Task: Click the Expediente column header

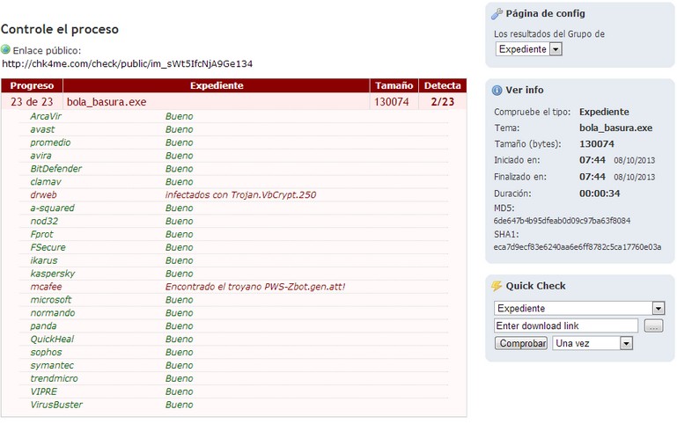Action: 217,85
